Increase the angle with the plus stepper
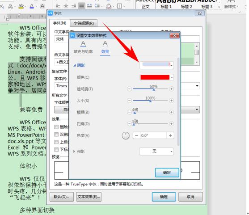 tap(170, 135)
